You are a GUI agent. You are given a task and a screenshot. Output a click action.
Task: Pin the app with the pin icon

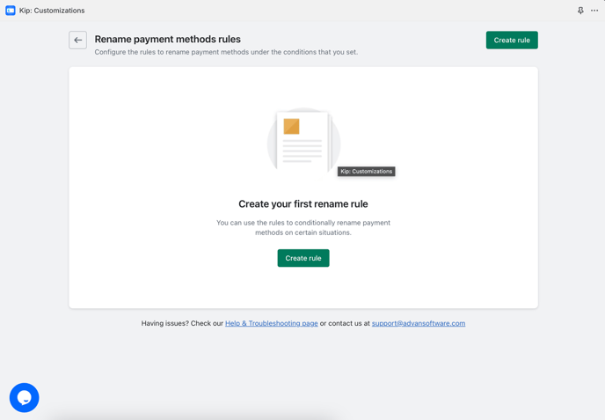580,11
